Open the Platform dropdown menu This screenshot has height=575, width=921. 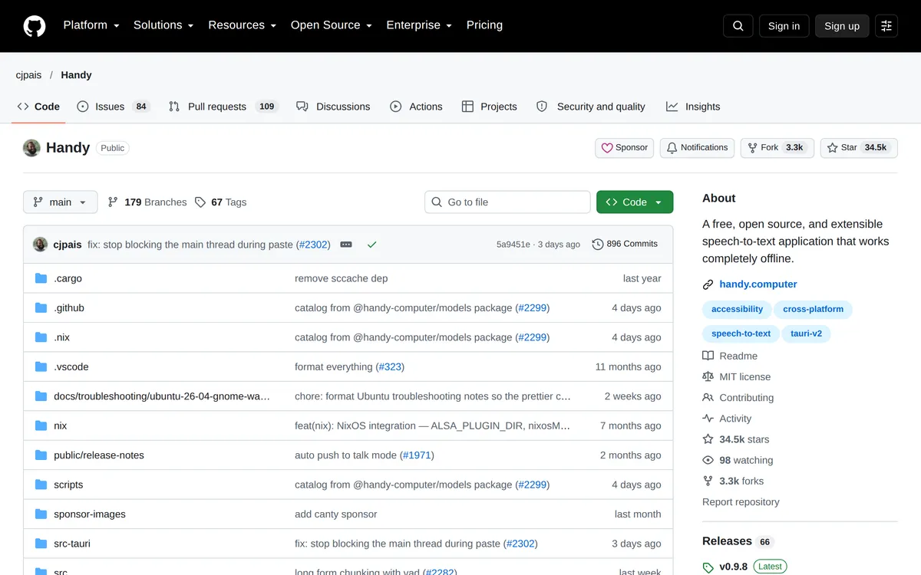click(x=91, y=25)
